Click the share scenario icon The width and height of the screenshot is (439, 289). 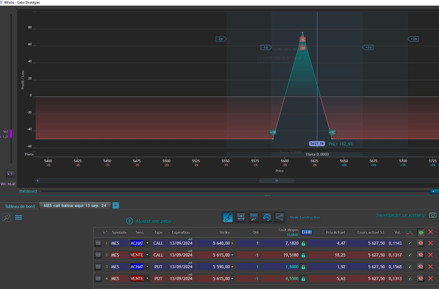click(x=280, y=217)
